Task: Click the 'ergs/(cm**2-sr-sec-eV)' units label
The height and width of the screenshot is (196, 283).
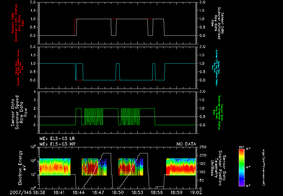Action: [264, 167]
